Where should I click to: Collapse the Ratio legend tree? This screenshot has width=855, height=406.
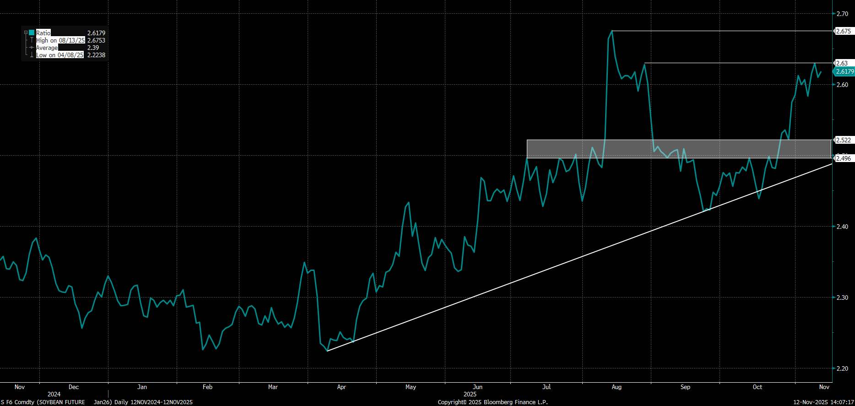26,33
